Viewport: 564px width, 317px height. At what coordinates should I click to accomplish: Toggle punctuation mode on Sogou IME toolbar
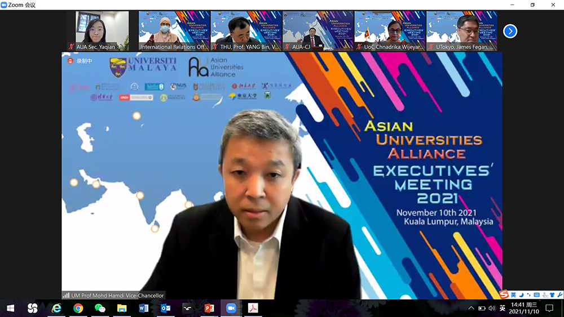pos(529,294)
